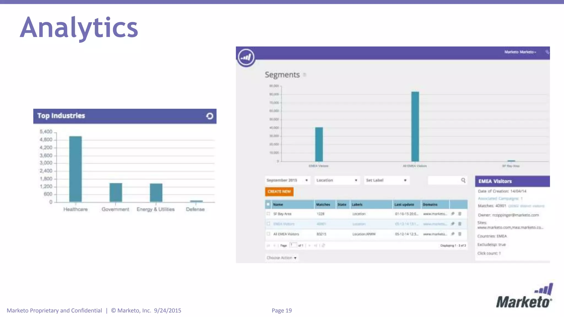
Task: Refresh the Top Industries widget
Action: pos(210,116)
